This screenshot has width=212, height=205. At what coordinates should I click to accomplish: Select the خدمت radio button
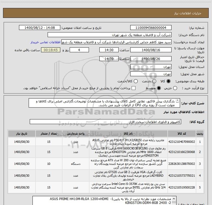(154, 81)
